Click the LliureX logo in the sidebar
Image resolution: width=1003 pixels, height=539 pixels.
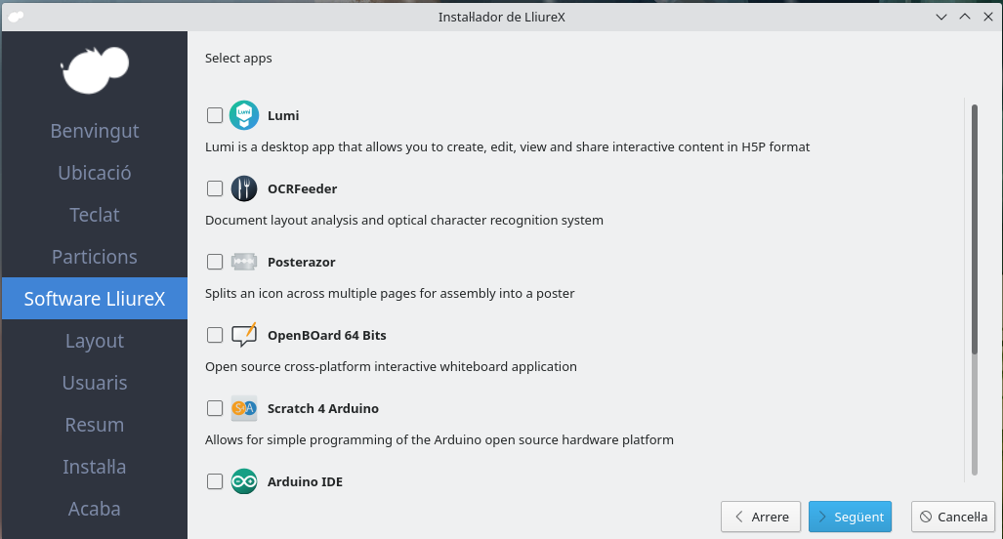coord(95,69)
